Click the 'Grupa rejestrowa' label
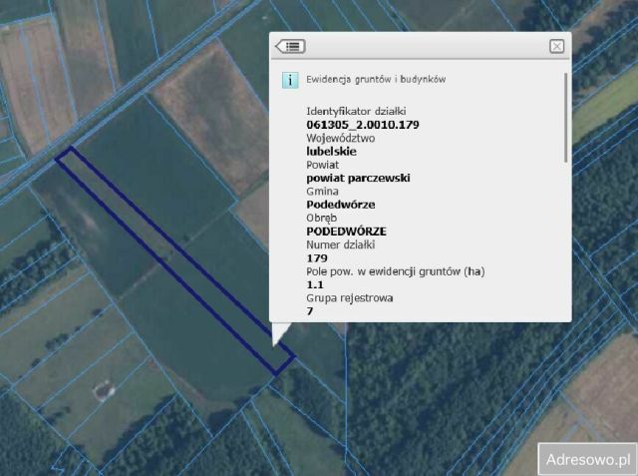This screenshot has height=476, width=638. pyautogui.click(x=350, y=298)
